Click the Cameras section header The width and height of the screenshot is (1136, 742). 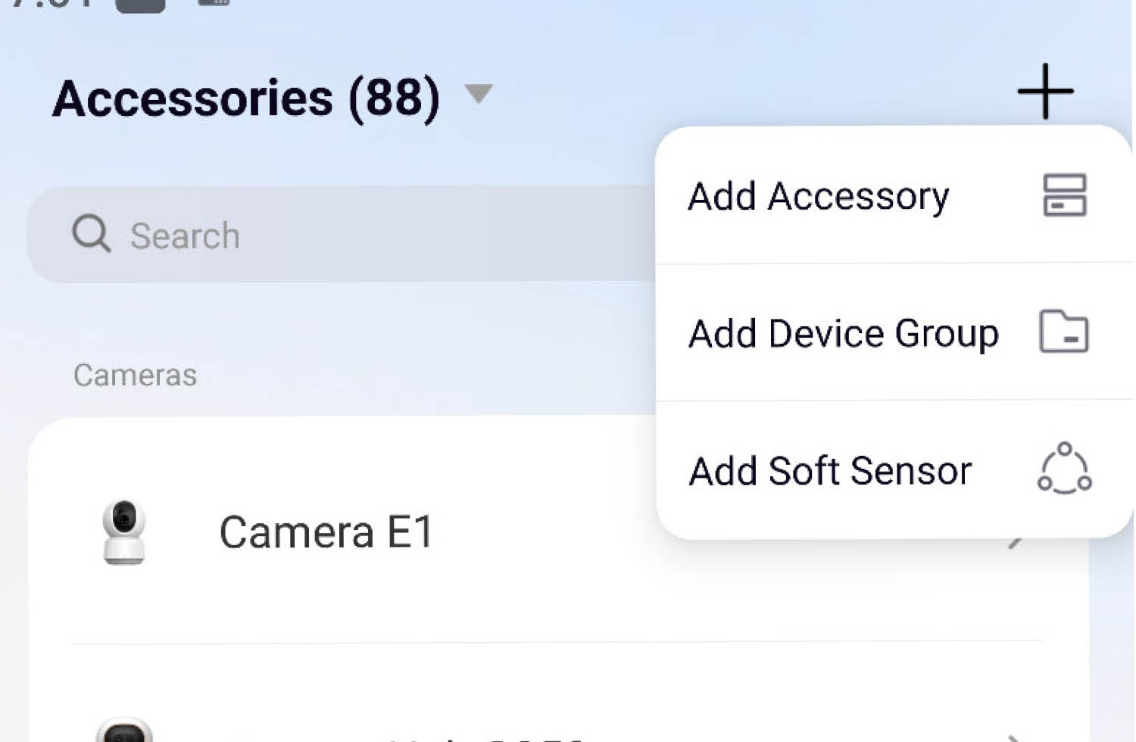(135, 375)
